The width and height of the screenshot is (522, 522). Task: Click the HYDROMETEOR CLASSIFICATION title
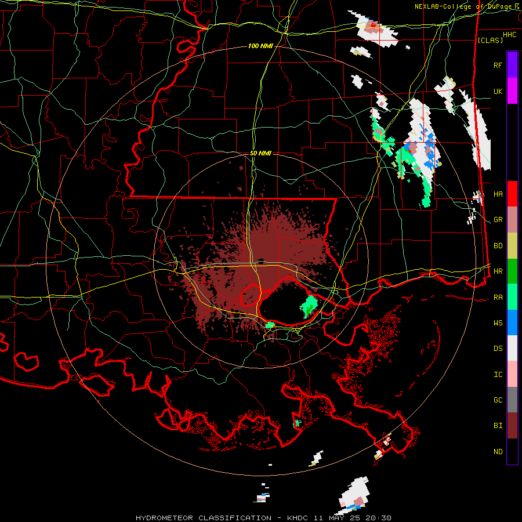point(204,518)
